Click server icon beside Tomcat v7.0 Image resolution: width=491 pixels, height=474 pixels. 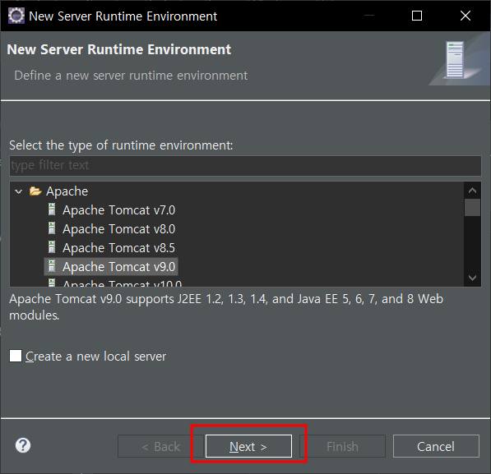(x=52, y=209)
